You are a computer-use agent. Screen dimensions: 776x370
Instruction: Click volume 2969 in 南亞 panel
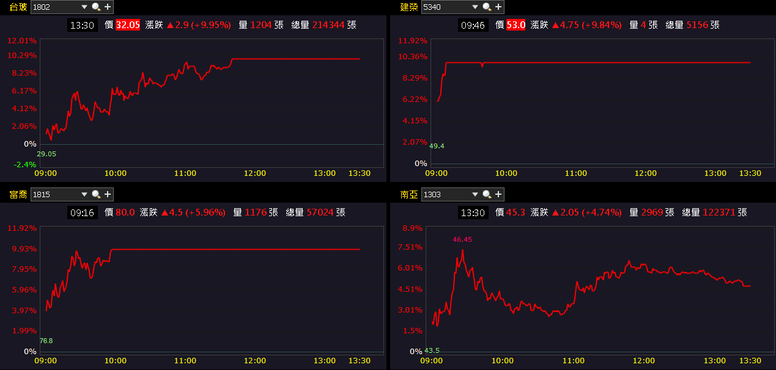pos(652,212)
